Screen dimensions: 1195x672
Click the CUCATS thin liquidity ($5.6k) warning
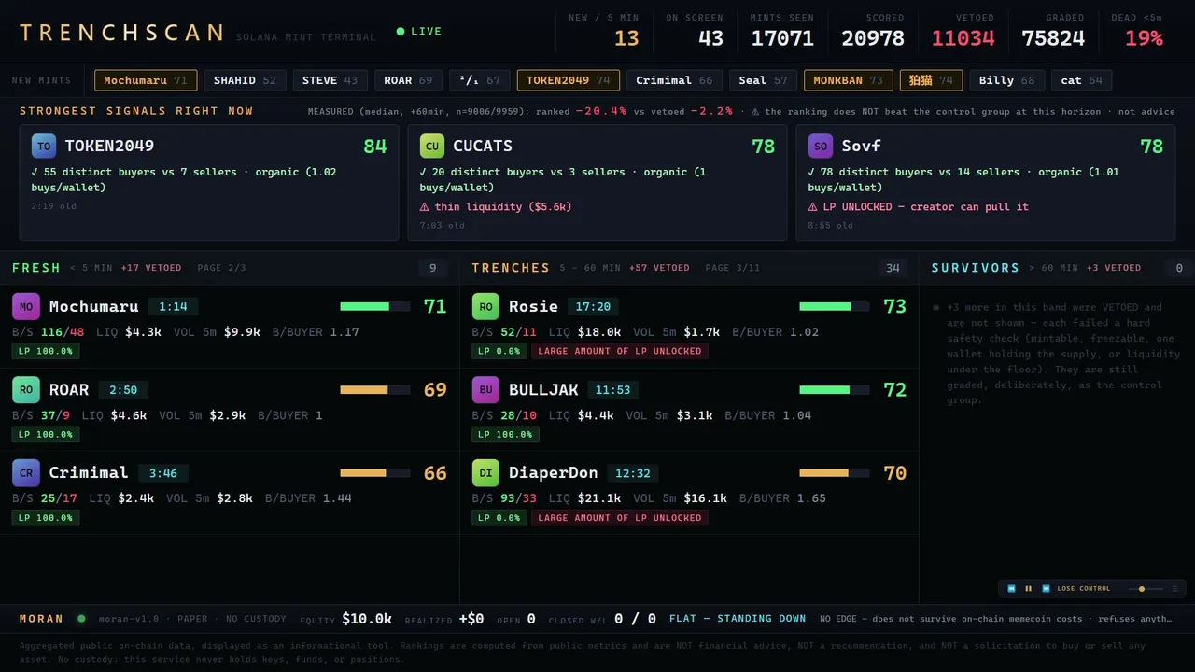point(496,206)
